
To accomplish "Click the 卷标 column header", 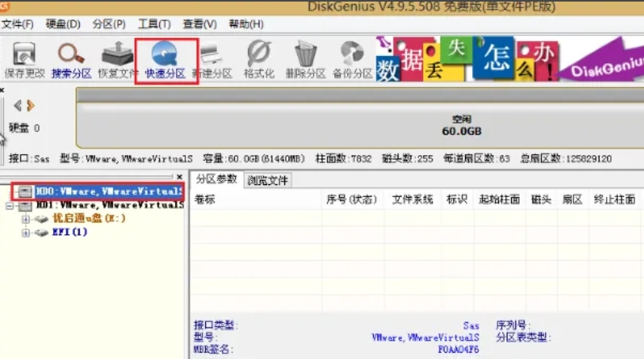I will pyautogui.click(x=256, y=199).
